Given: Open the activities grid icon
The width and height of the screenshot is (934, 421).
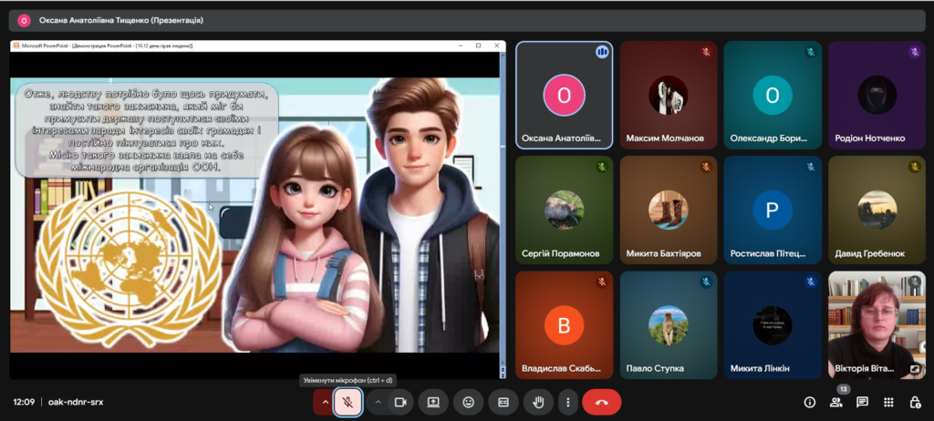Looking at the screenshot, I should (x=888, y=402).
